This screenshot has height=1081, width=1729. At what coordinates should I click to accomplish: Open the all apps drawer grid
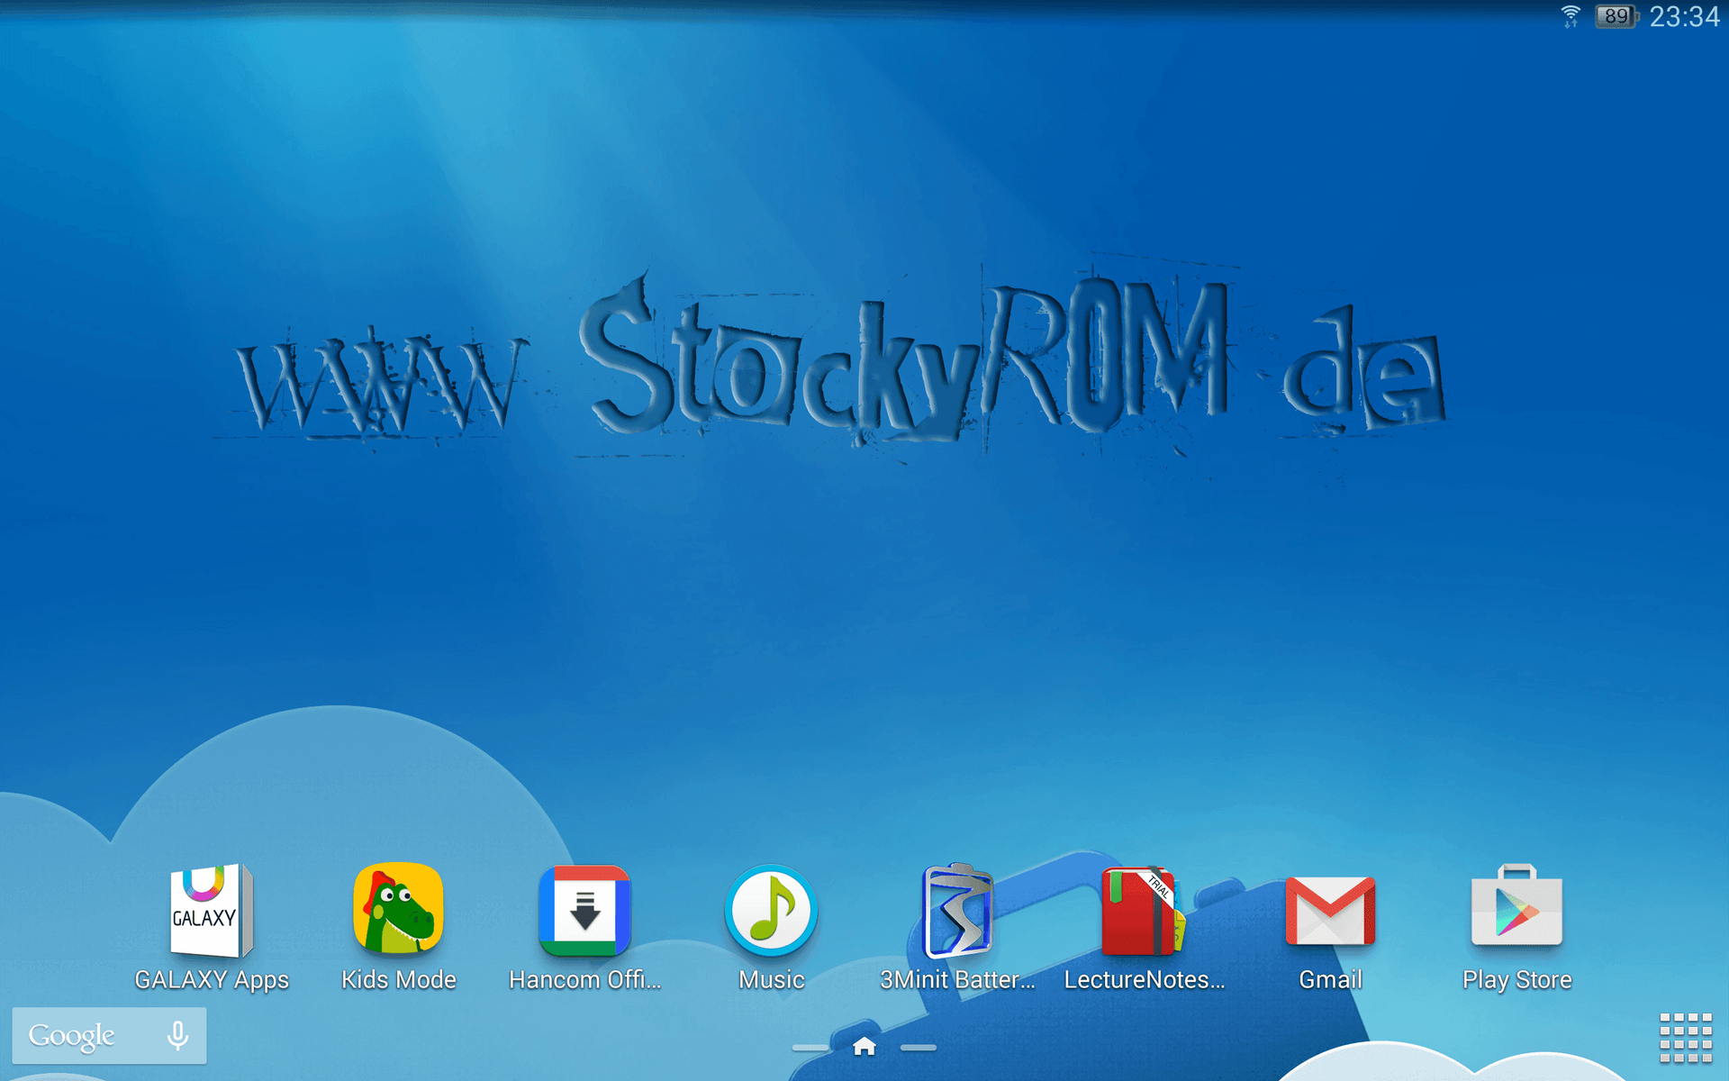tap(1686, 1038)
